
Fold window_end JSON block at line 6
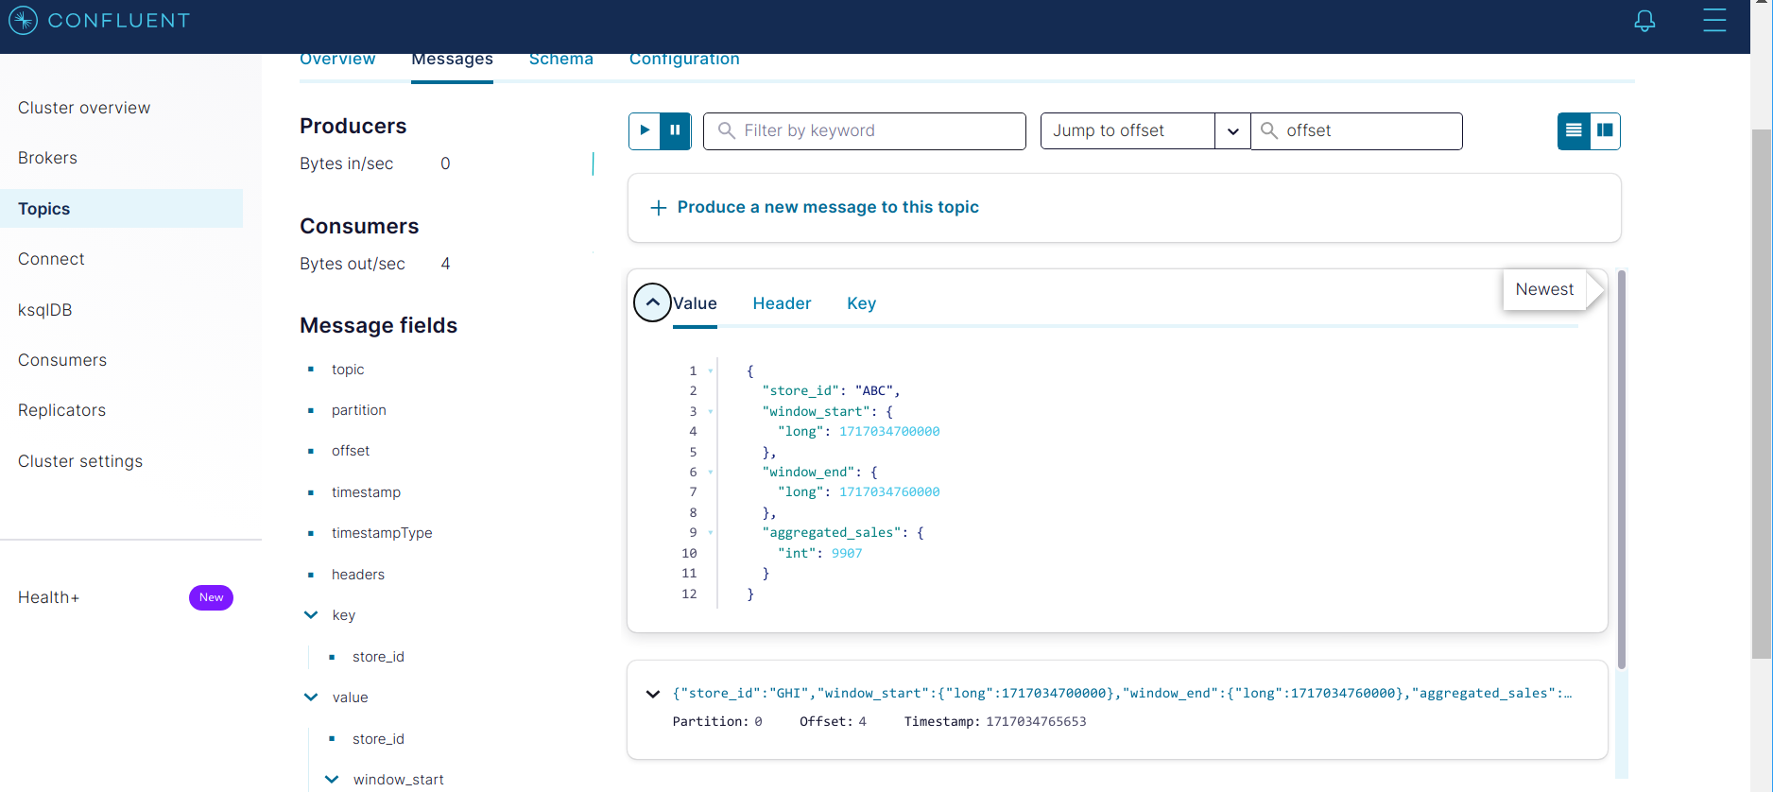tap(711, 473)
